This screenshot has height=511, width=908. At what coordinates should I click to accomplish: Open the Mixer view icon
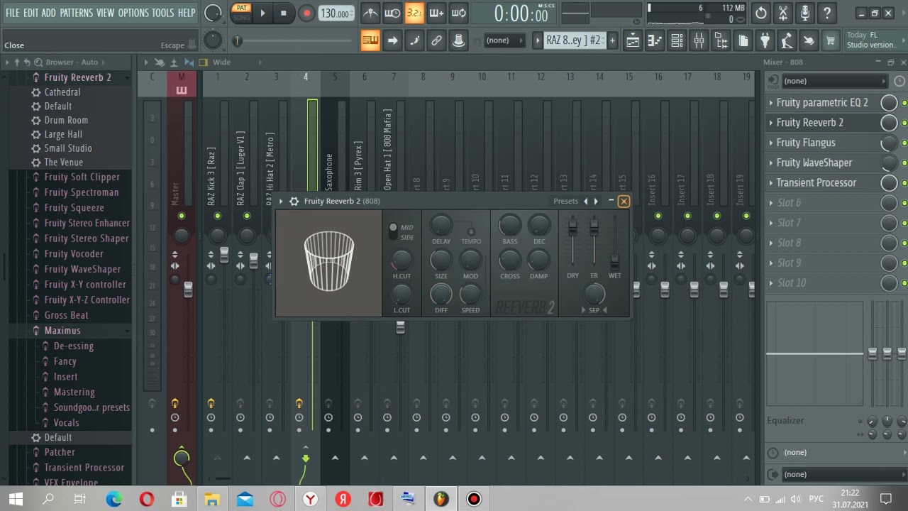[x=699, y=40]
